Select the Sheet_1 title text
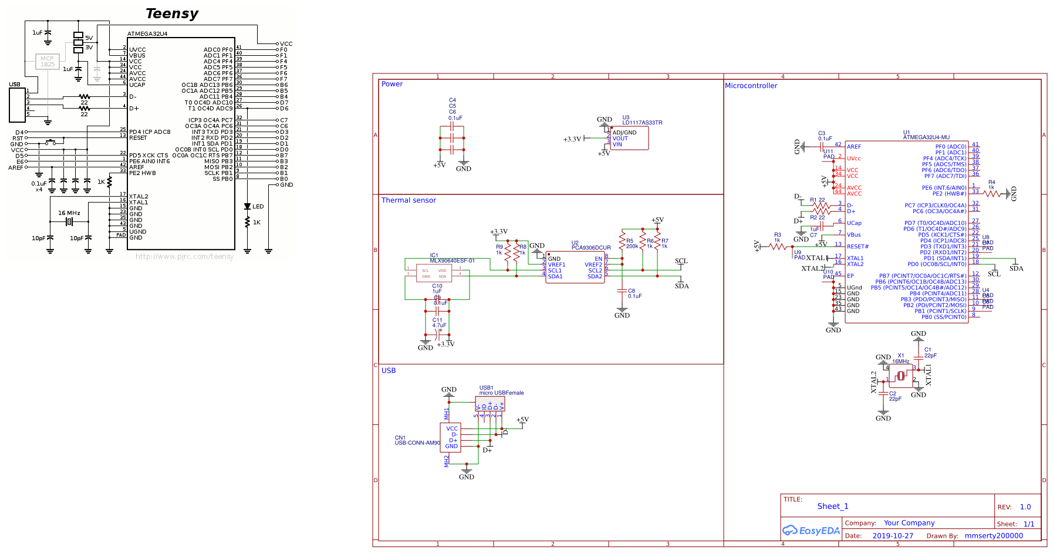Screen dimensions: 1053x553 (x=833, y=506)
